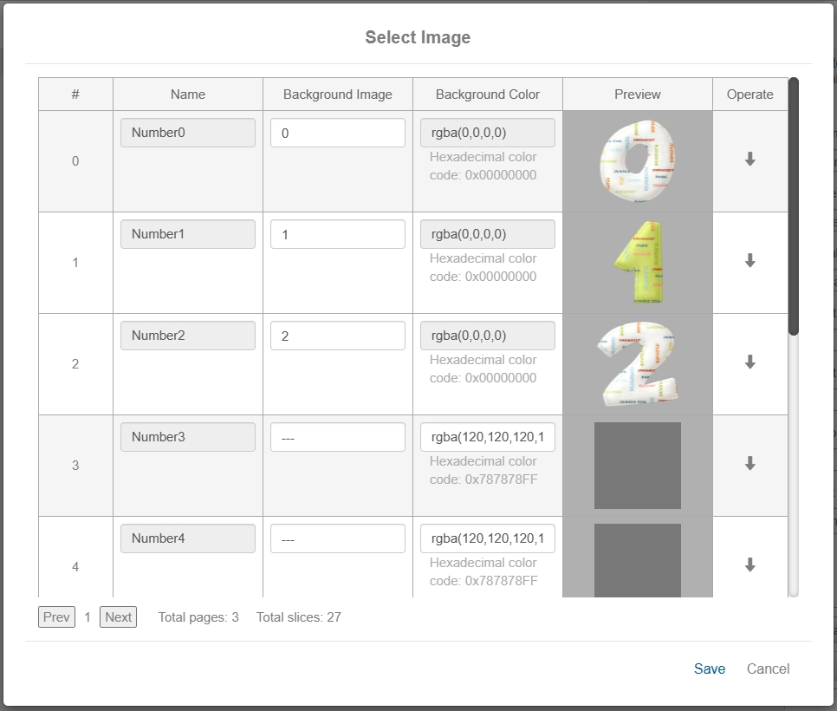Click the digit 0 preview thumbnail
The height and width of the screenshot is (711, 837).
click(x=638, y=161)
